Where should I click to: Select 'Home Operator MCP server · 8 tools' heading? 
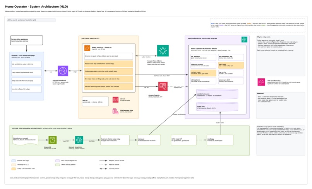(204, 49)
